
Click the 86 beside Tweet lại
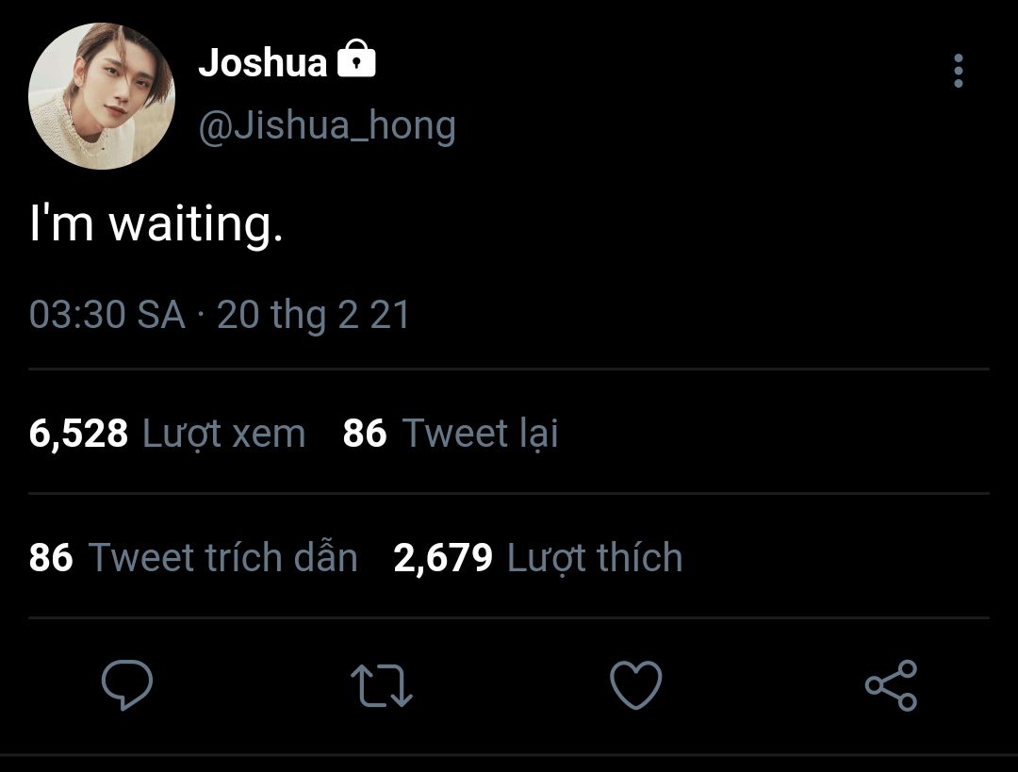365,434
